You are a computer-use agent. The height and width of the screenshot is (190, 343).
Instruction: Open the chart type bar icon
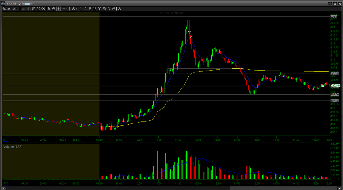[x=4, y=9]
